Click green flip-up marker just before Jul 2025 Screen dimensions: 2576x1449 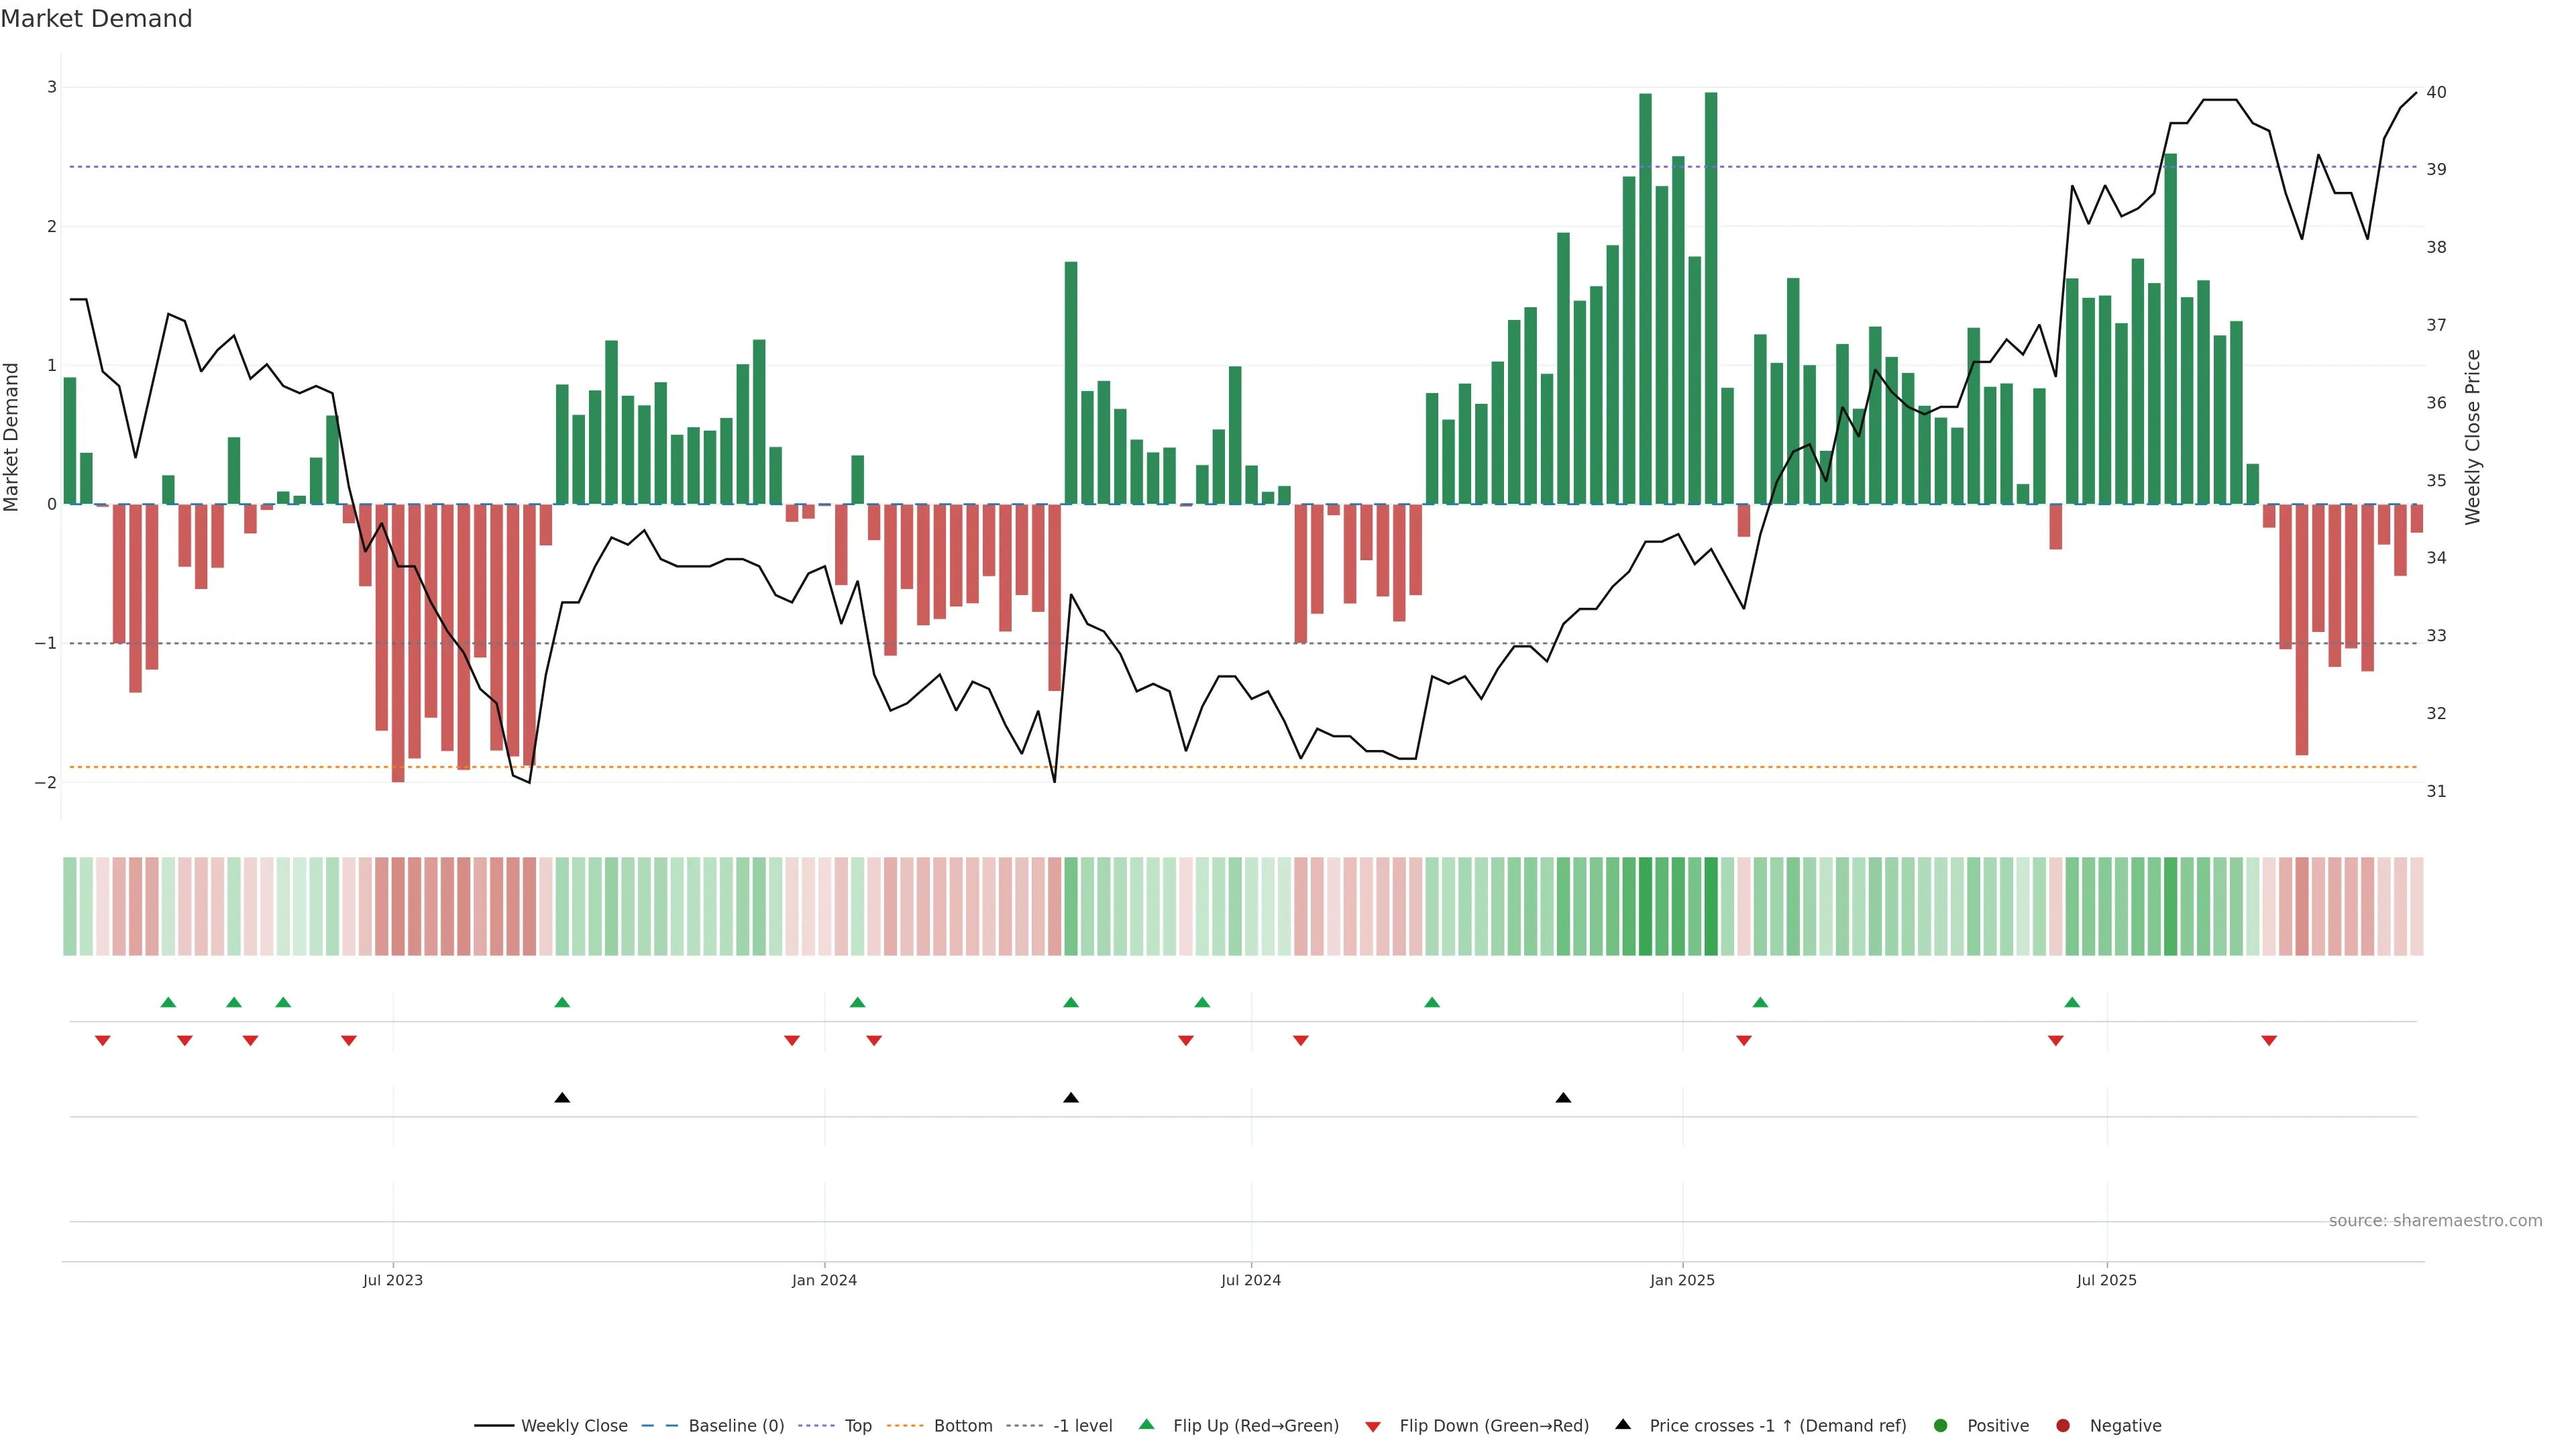click(x=2072, y=1002)
